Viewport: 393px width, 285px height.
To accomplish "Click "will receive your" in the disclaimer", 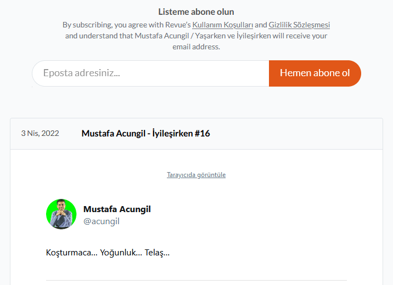I will coord(300,36).
